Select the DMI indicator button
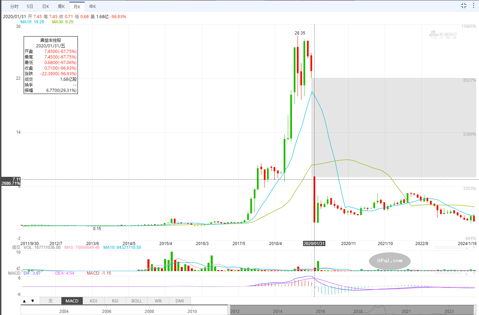 [180, 301]
